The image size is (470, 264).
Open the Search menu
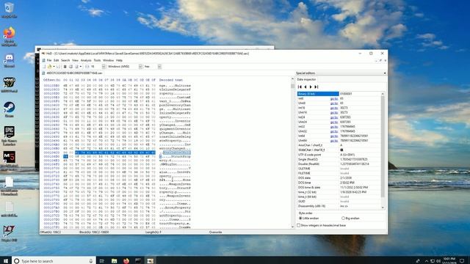65,60
